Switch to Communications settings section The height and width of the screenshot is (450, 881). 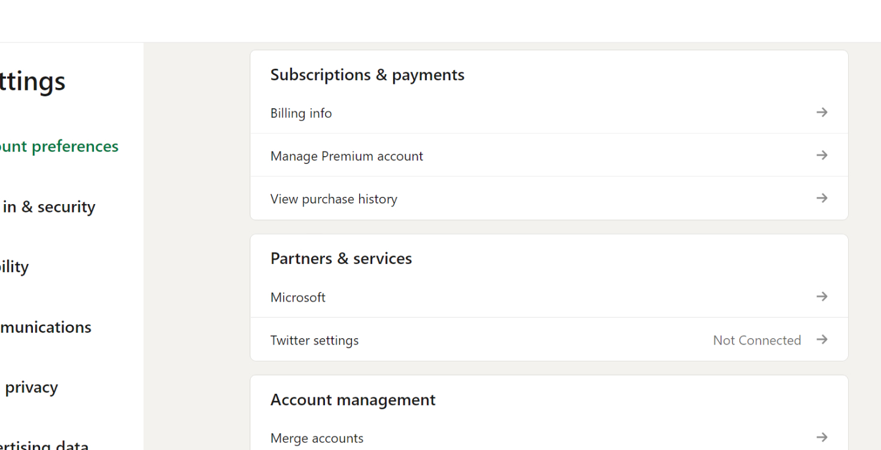click(x=45, y=327)
